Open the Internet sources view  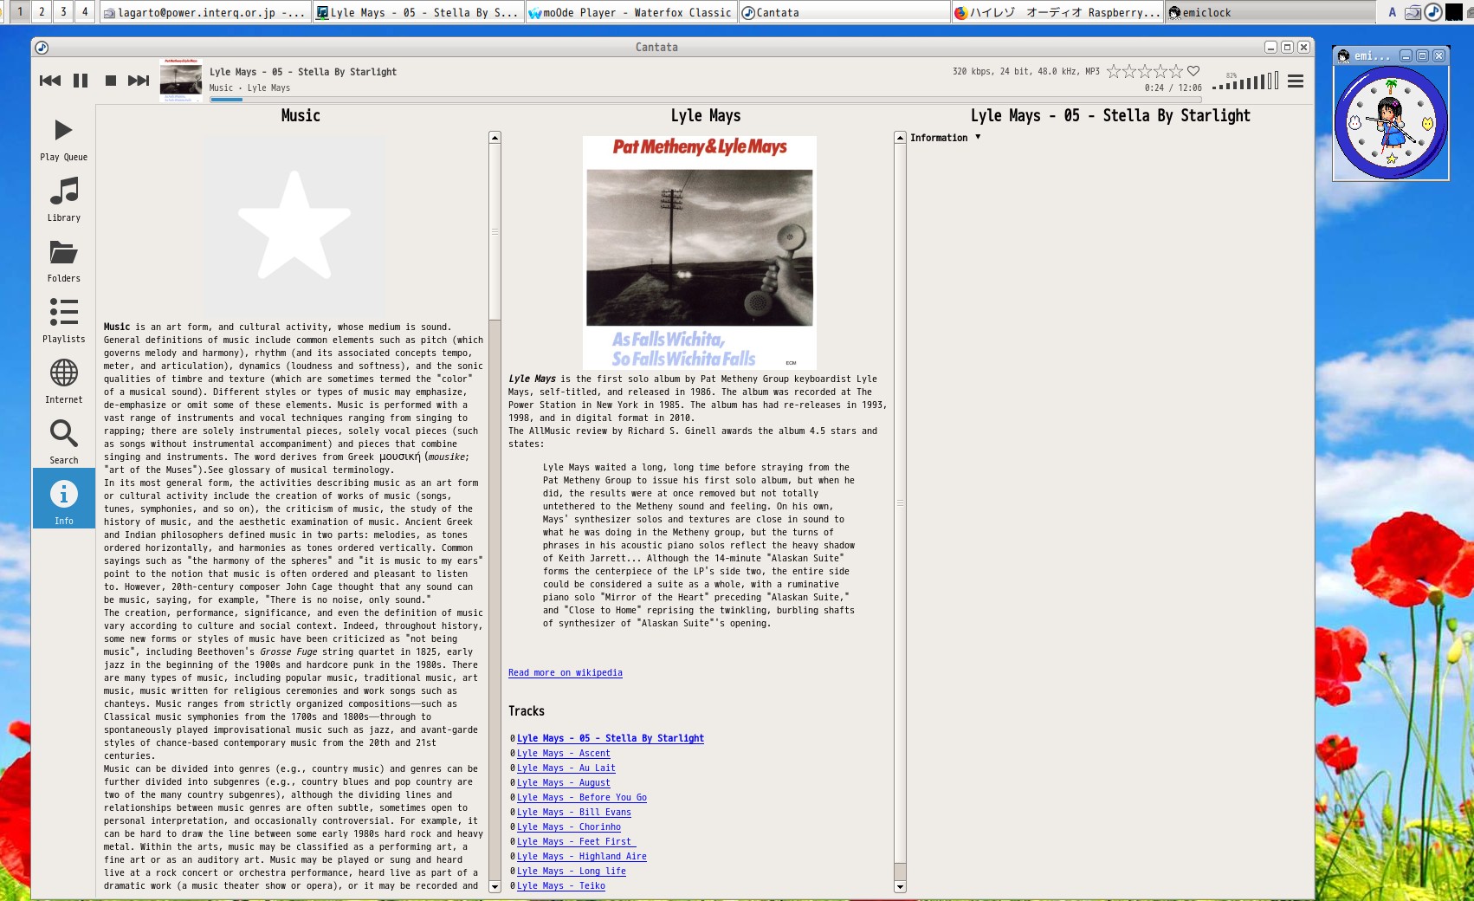tap(63, 382)
